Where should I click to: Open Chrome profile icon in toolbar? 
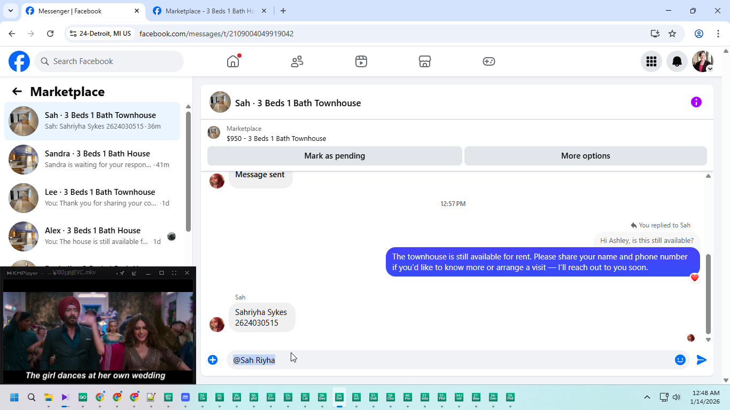699,34
